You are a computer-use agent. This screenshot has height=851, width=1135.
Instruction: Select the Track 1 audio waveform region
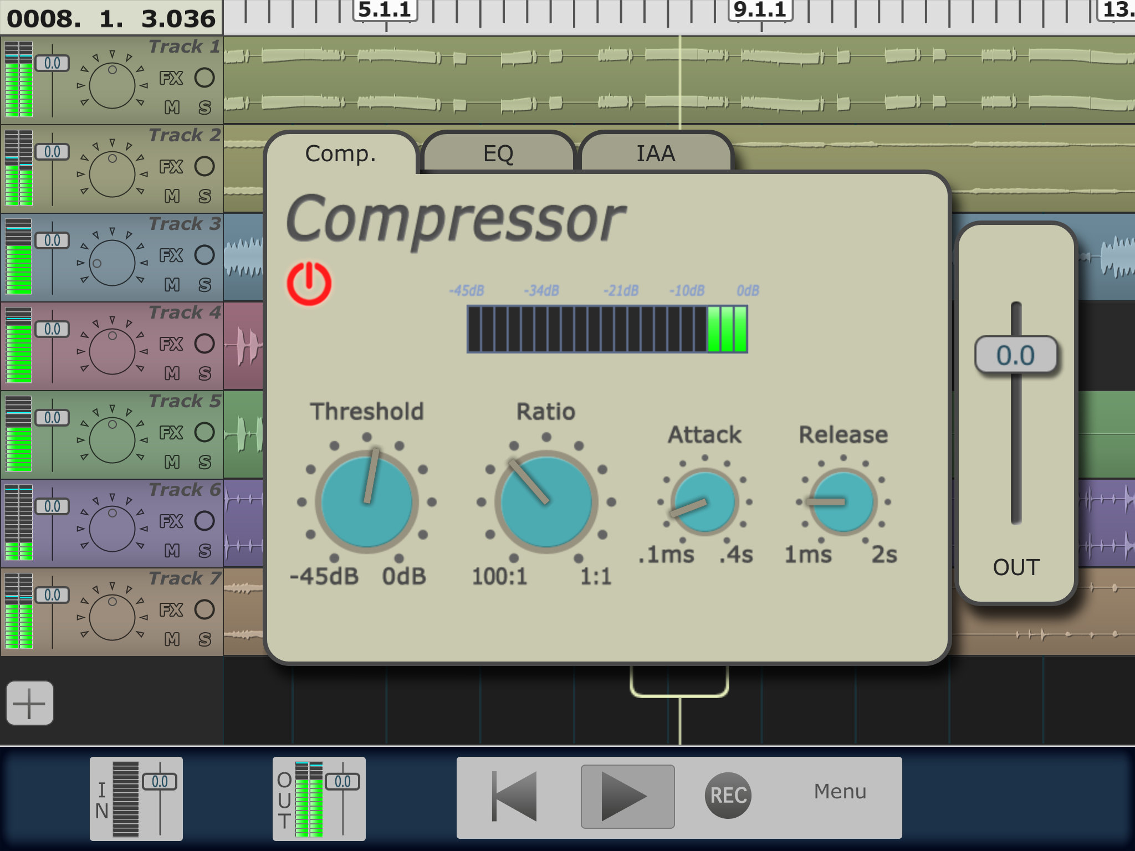(x=679, y=80)
